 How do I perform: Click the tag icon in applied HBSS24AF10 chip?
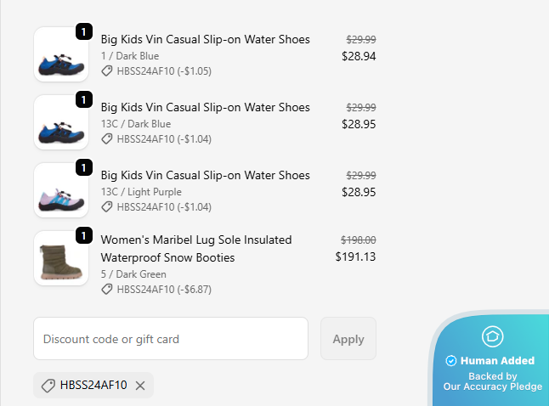[x=48, y=386]
